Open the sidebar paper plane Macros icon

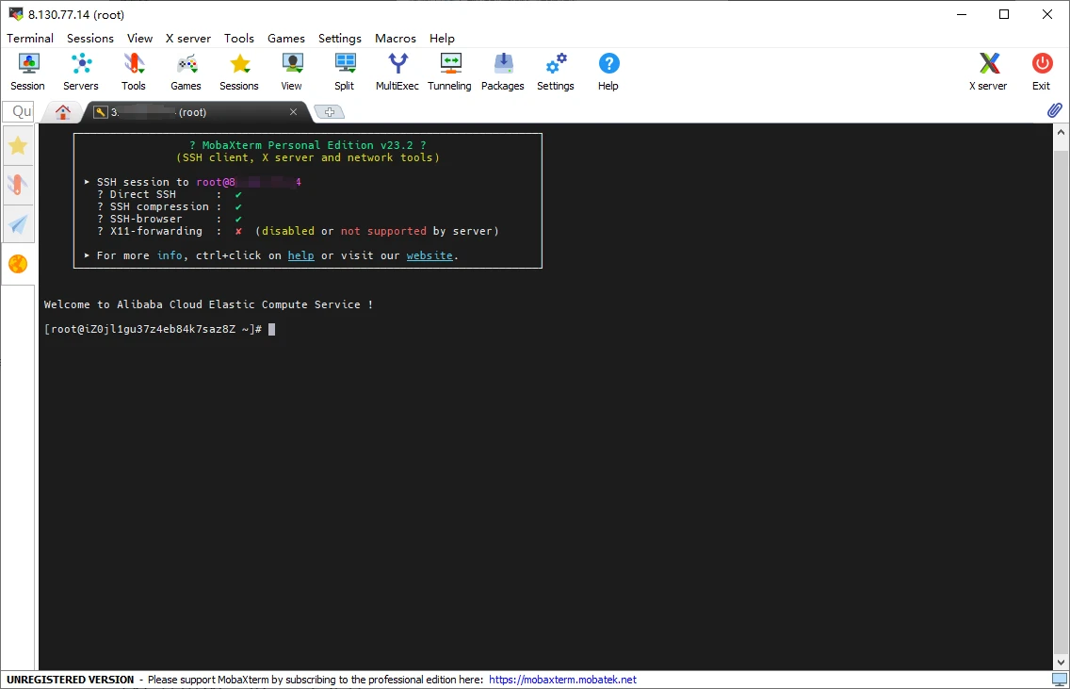pyautogui.click(x=19, y=224)
